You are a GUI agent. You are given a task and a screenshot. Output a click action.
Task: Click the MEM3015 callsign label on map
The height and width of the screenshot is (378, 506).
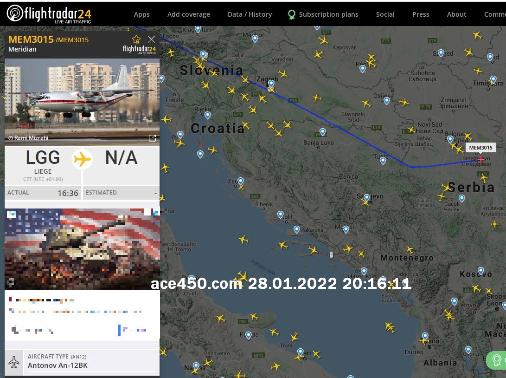(480, 148)
